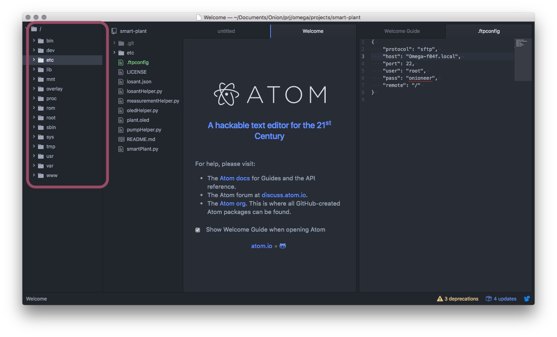Click the root slash folder icon
This screenshot has width=557, height=337.
(34, 29)
